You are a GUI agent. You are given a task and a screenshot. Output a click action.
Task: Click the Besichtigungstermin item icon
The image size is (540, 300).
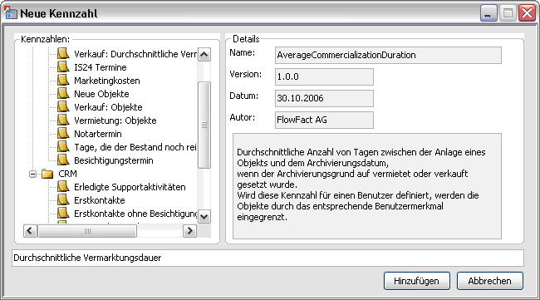point(63,160)
